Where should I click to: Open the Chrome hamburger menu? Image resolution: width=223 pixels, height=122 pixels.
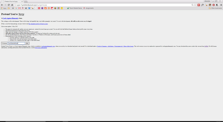(x=221, y=5)
